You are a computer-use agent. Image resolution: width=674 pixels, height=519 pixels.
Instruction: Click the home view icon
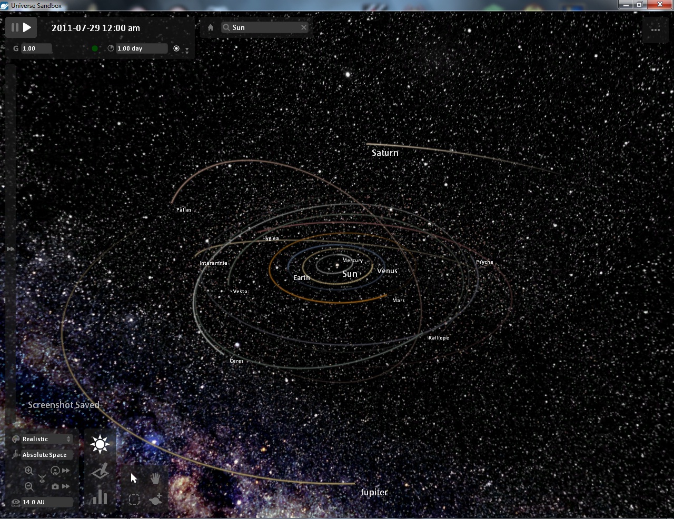tap(211, 28)
